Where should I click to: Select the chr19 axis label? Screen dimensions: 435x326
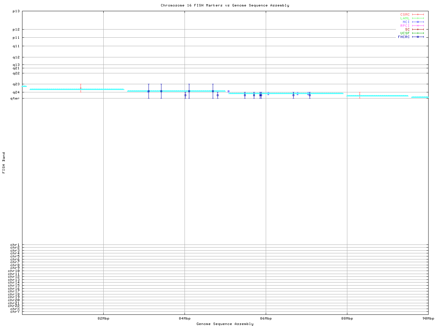[14, 297]
